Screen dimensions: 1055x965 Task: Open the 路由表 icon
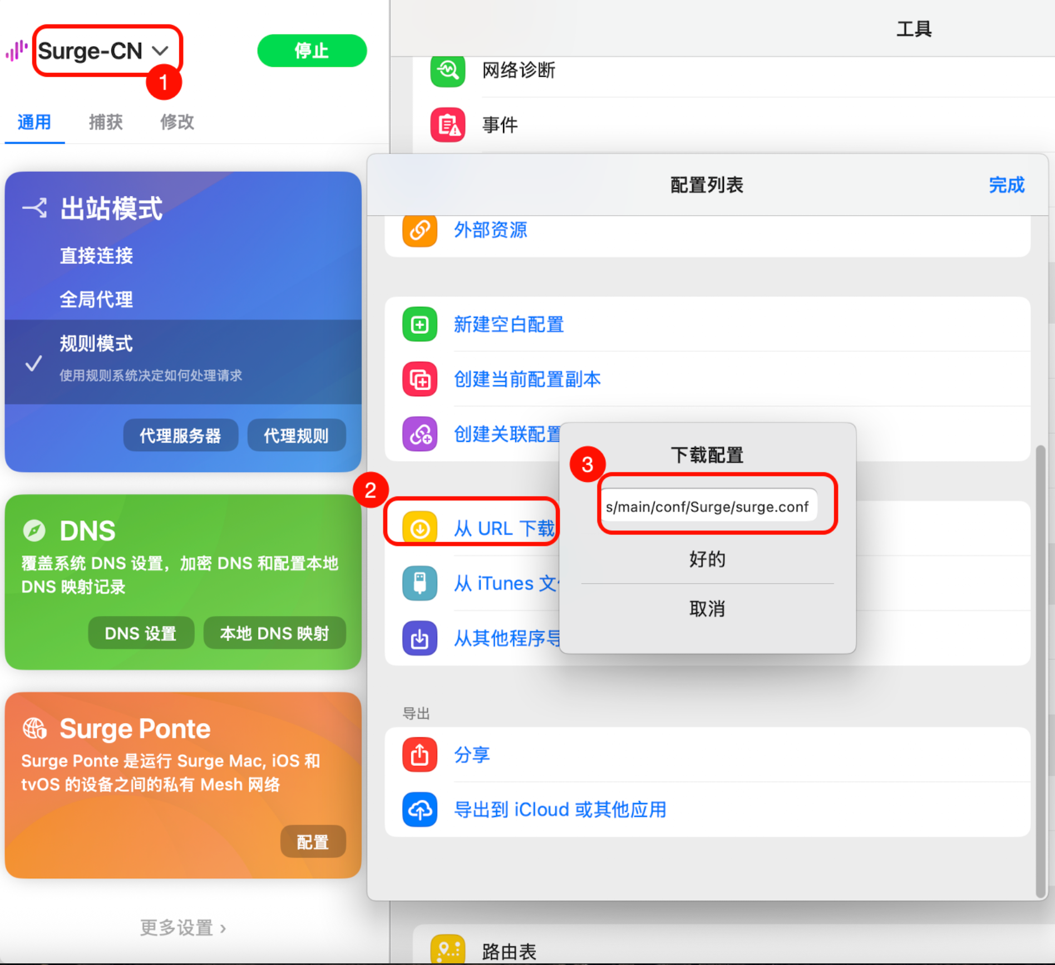[x=447, y=950]
